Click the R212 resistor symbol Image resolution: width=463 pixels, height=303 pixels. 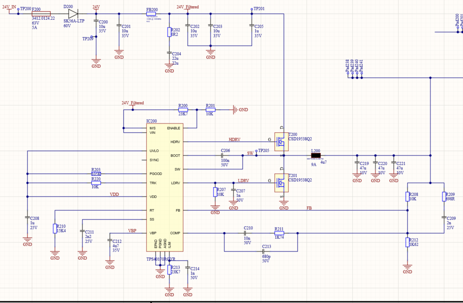point(408,242)
